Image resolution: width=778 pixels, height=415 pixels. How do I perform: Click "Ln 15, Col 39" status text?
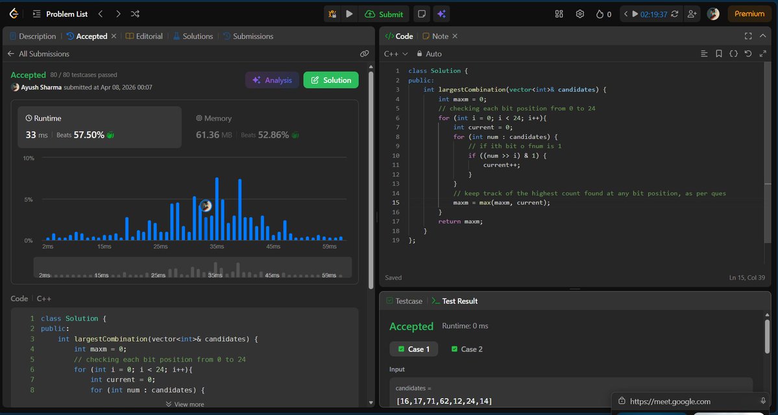pyautogui.click(x=747, y=278)
